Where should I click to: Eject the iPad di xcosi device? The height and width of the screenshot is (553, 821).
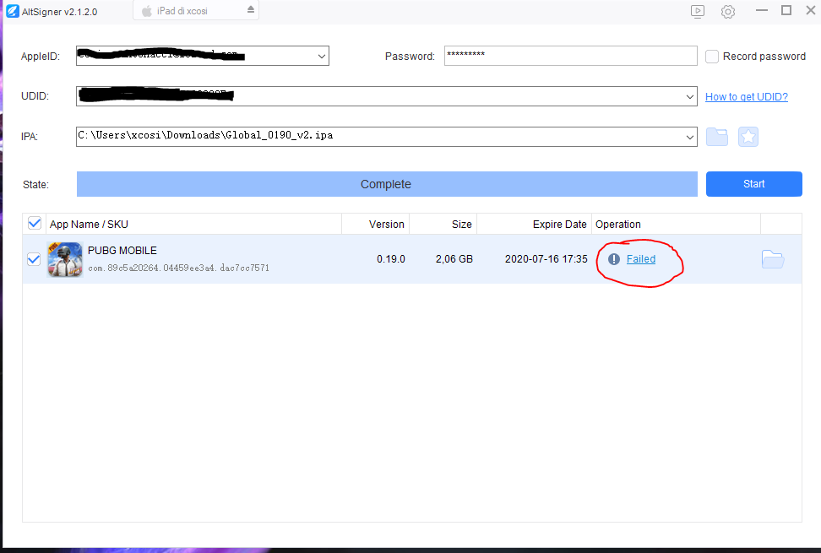(x=251, y=9)
